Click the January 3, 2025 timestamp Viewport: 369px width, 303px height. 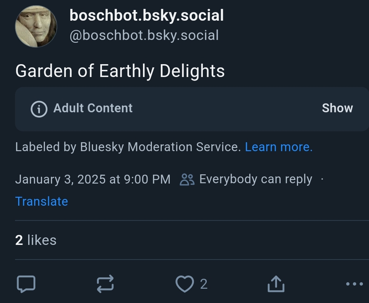click(x=93, y=179)
